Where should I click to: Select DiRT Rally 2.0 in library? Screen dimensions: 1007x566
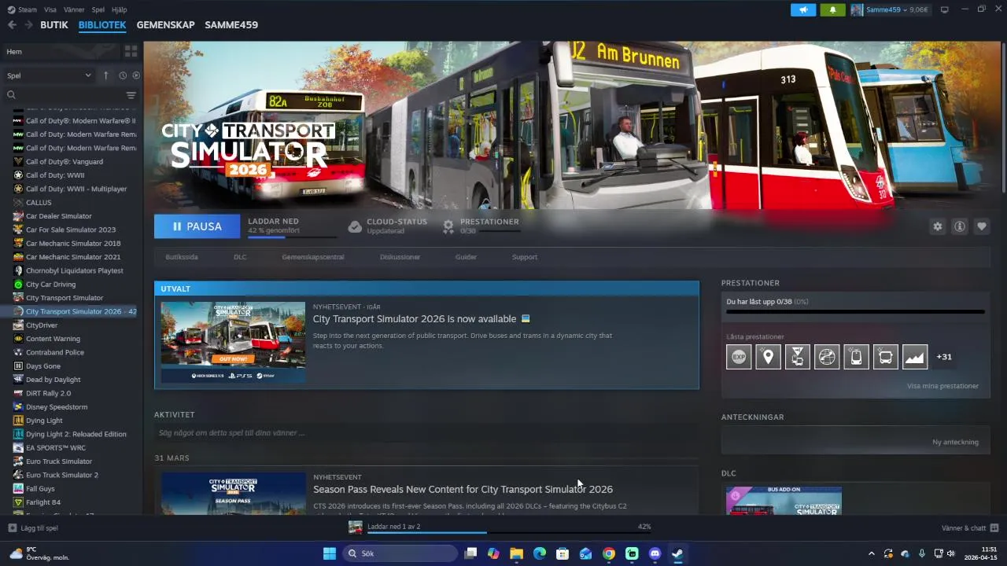(48, 393)
